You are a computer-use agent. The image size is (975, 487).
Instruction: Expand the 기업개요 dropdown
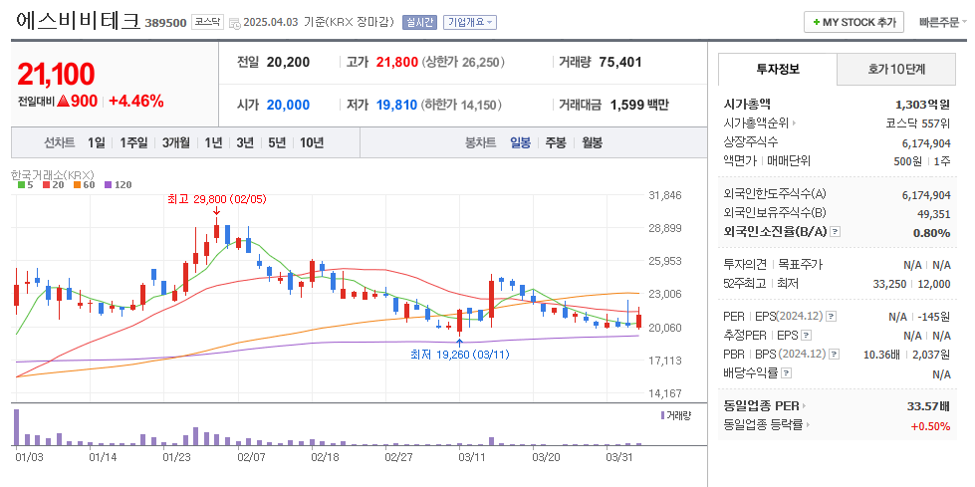(469, 22)
